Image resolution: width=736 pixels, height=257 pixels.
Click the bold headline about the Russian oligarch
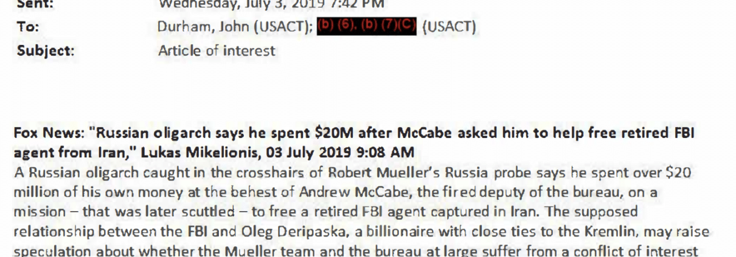coord(353,142)
